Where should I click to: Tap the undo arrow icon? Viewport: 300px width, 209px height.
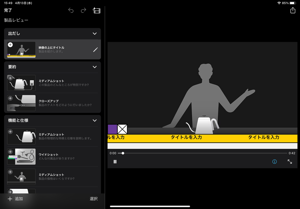coord(71,10)
